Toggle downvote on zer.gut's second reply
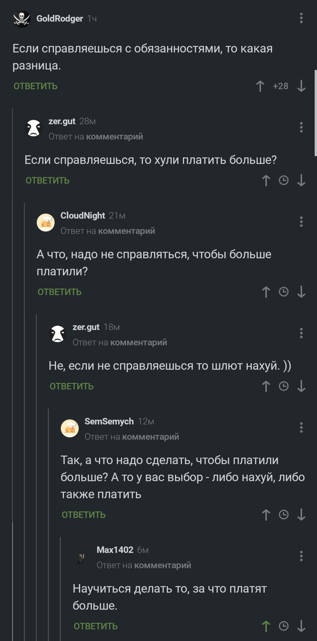The image size is (317, 641). (302, 386)
